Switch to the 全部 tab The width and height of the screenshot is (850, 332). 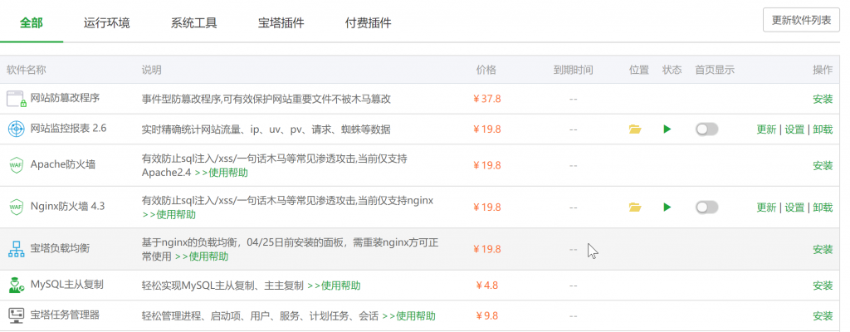tap(32, 23)
